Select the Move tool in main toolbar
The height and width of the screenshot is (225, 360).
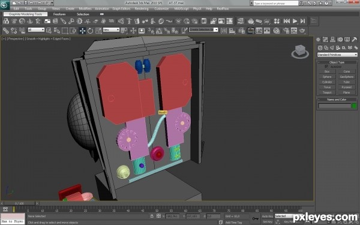click(82, 31)
